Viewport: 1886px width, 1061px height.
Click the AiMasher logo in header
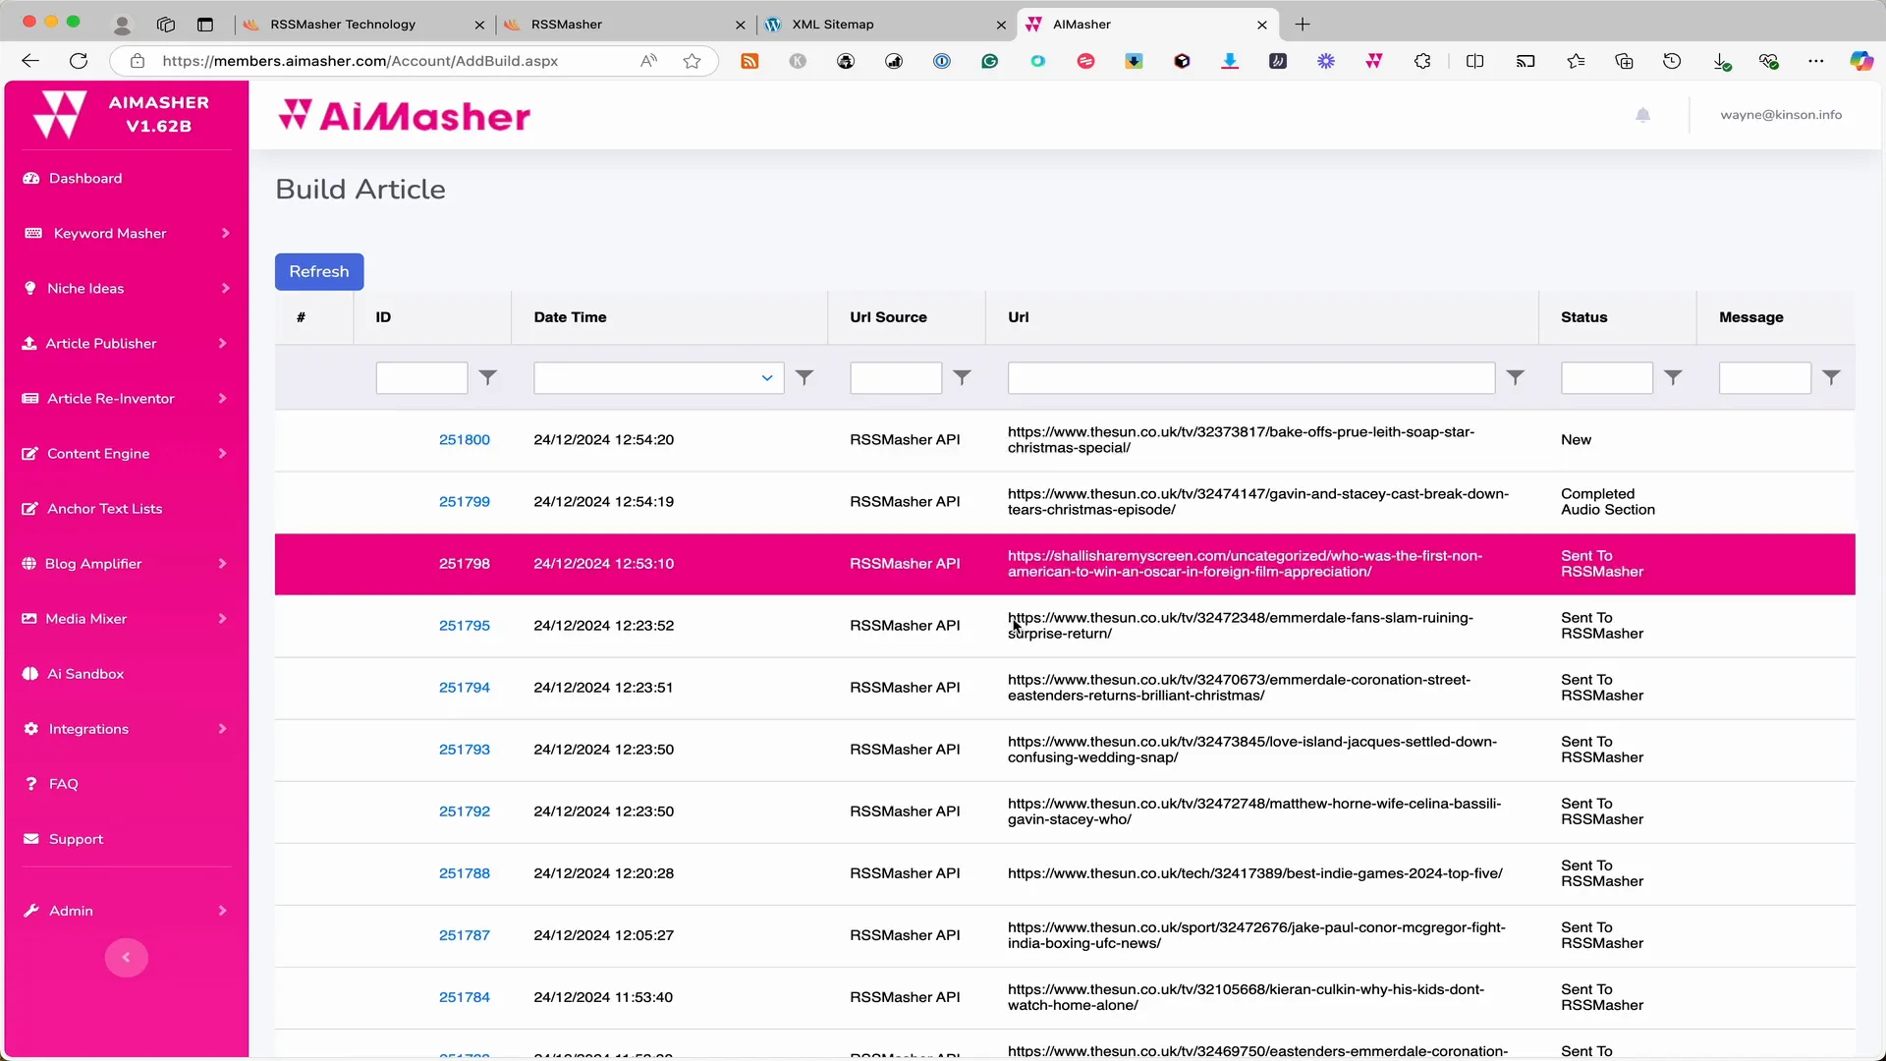click(x=405, y=116)
